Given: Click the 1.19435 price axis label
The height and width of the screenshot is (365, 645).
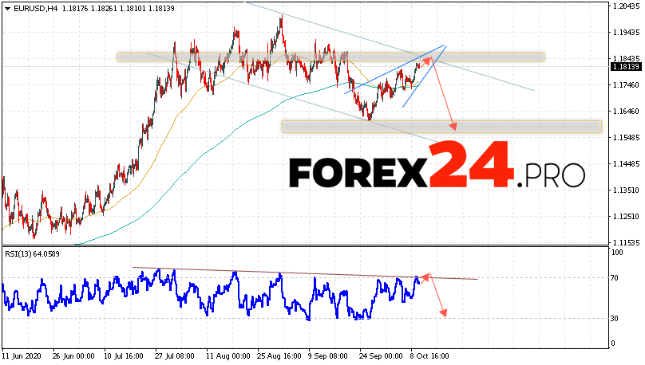Looking at the screenshot, I should point(626,33).
